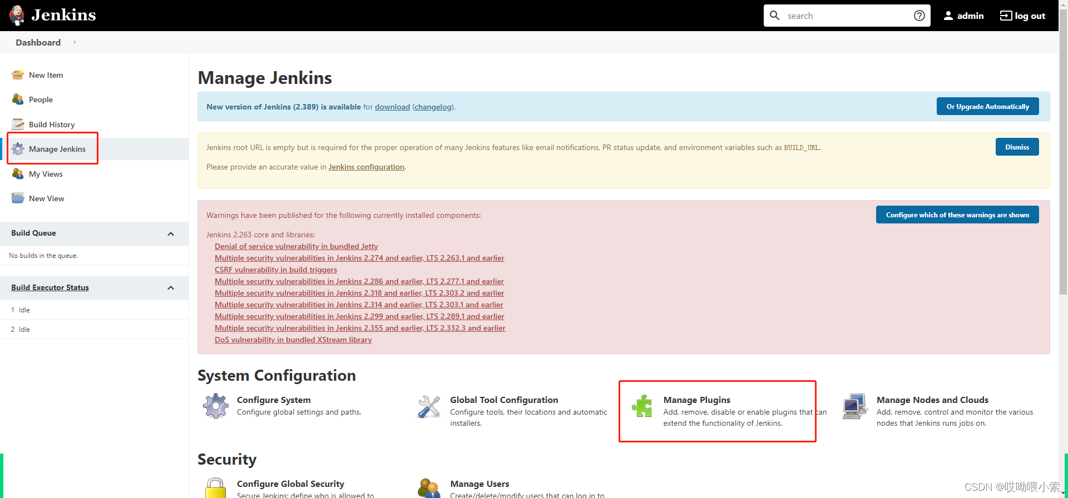The image size is (1068, 498).
Task: Open the Build History sidebar entry
Action: tap(52, 124)
